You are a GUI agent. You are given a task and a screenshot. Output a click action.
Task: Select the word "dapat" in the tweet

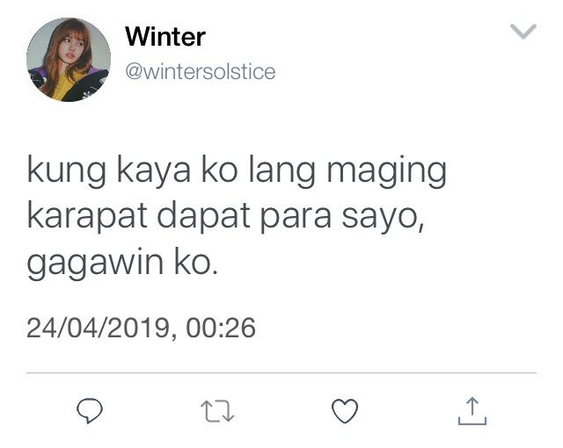tap(203, 217)
